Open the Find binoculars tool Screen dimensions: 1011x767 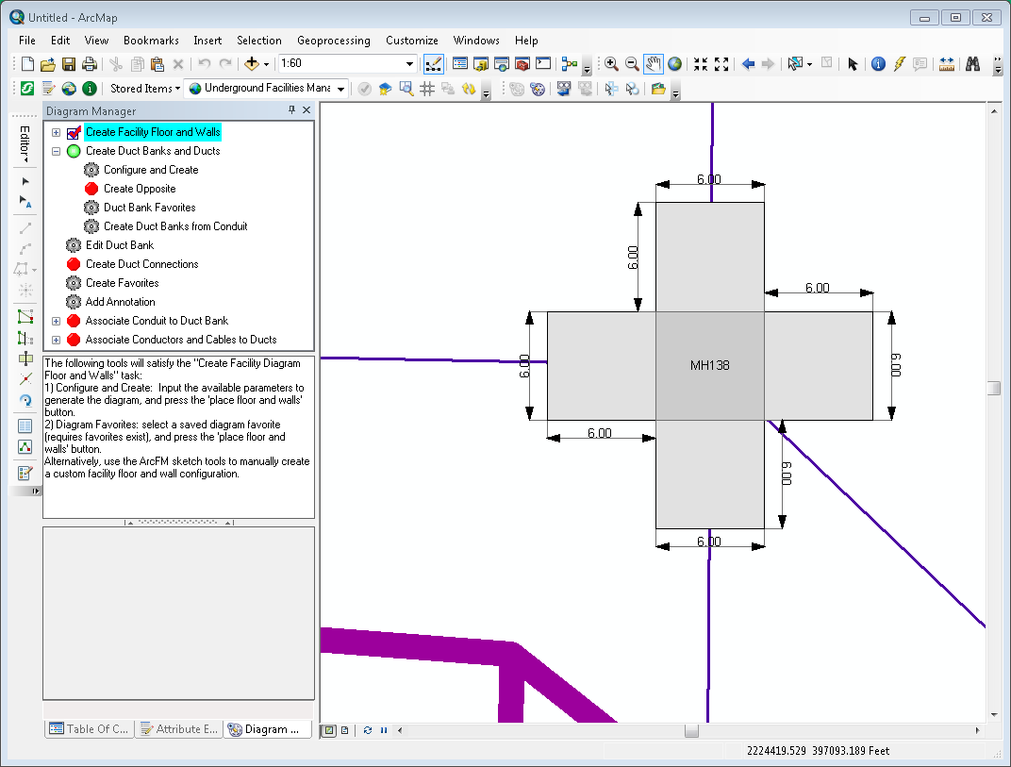pos(972,64)
